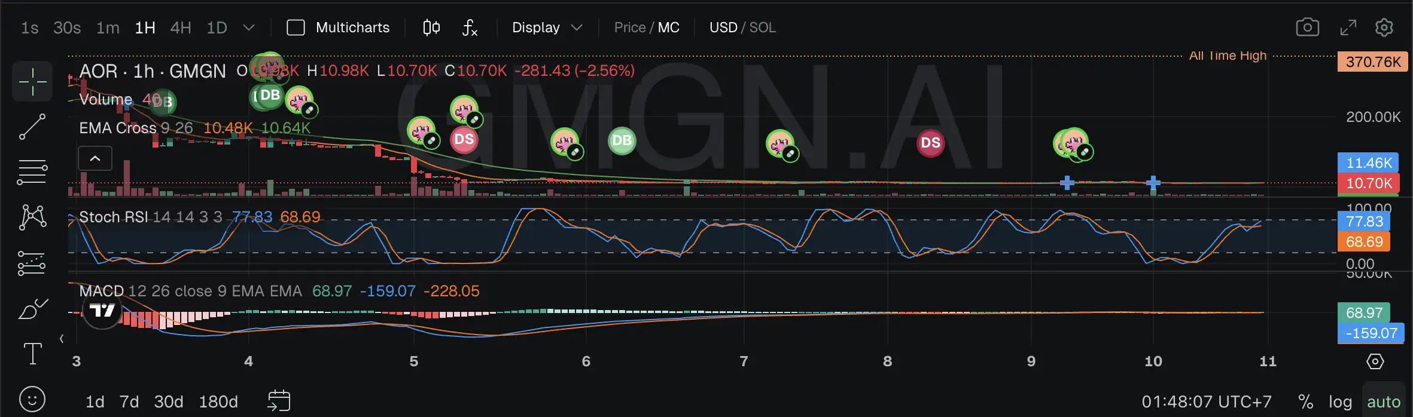This screenshot has width=1413, height=417.
Task: Select the 1H timeframe
Action: point(145,27)
